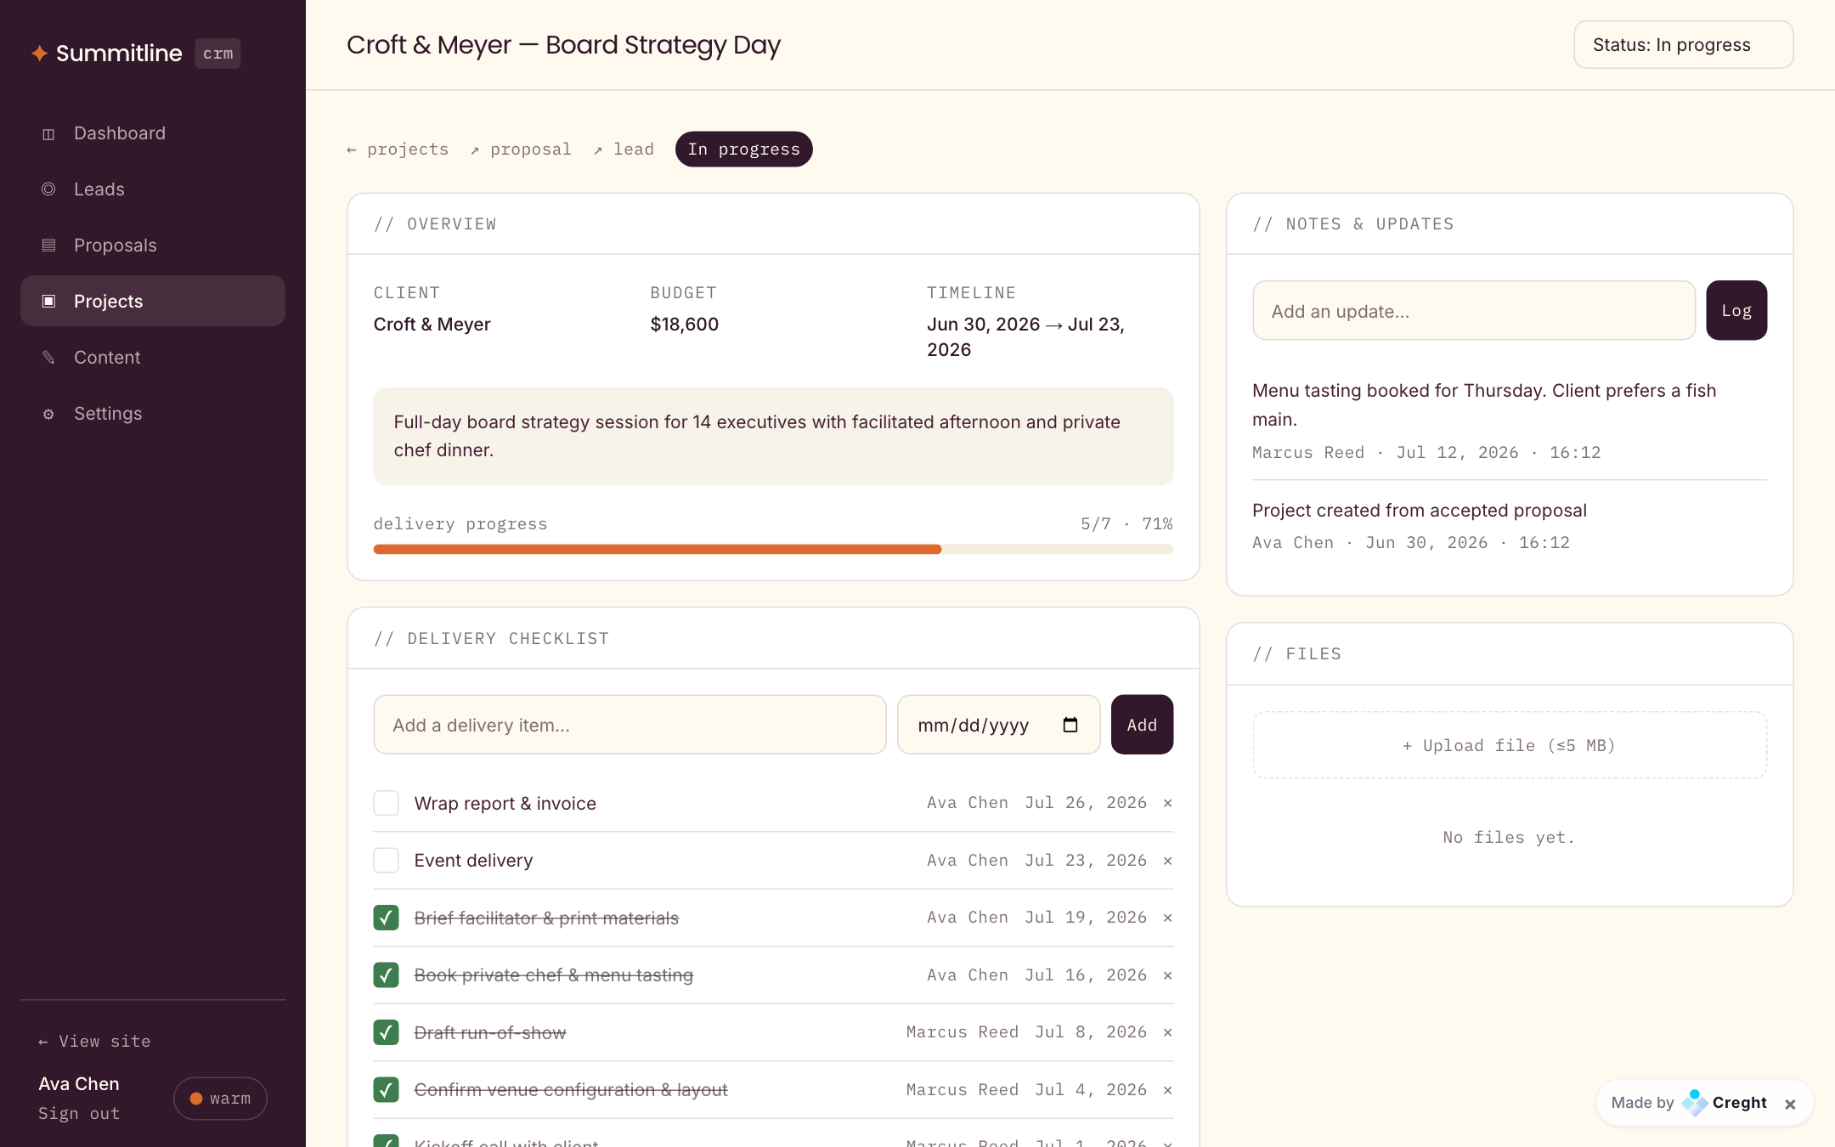Delete the Draft run-of-show item
Viewport: 1835px width, 1147px height.
(x=1167, y=1032)
